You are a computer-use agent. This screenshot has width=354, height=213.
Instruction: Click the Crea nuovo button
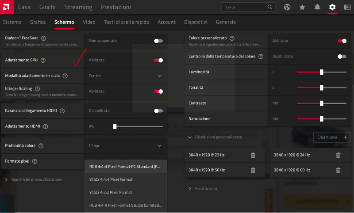(x=332, y=137)
